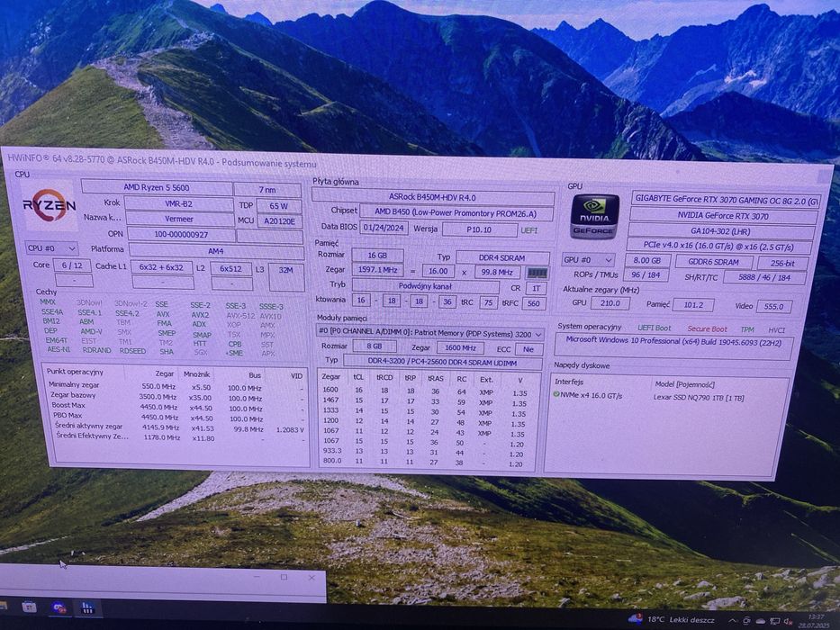Click the NVIDIA GeForce logo

(594, 216)
